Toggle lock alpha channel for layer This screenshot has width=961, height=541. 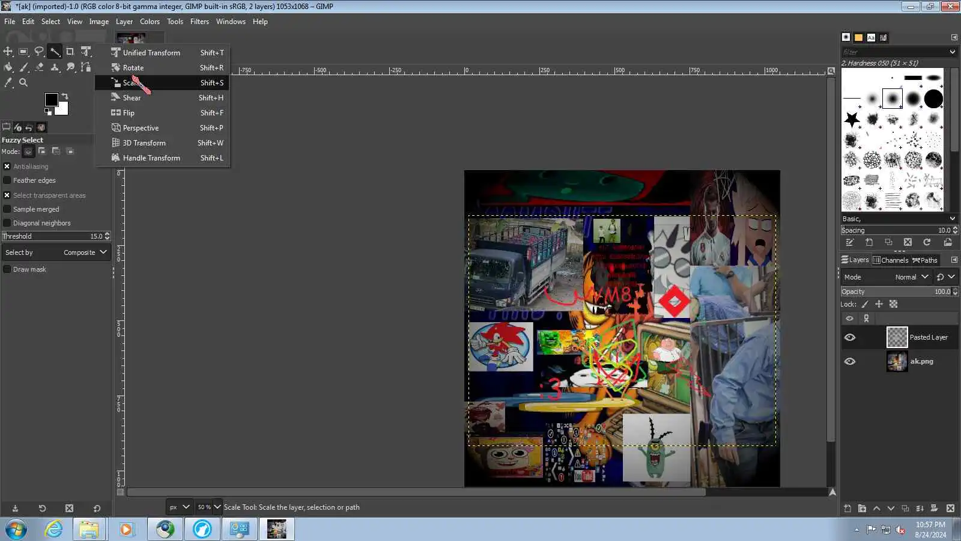[x=893, y=304]
